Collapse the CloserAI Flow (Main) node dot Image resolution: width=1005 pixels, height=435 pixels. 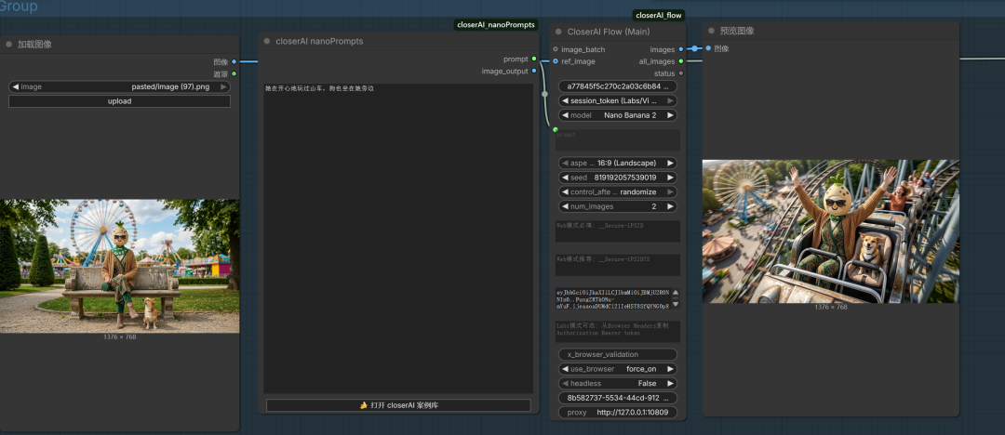click(x=559, y=32)
